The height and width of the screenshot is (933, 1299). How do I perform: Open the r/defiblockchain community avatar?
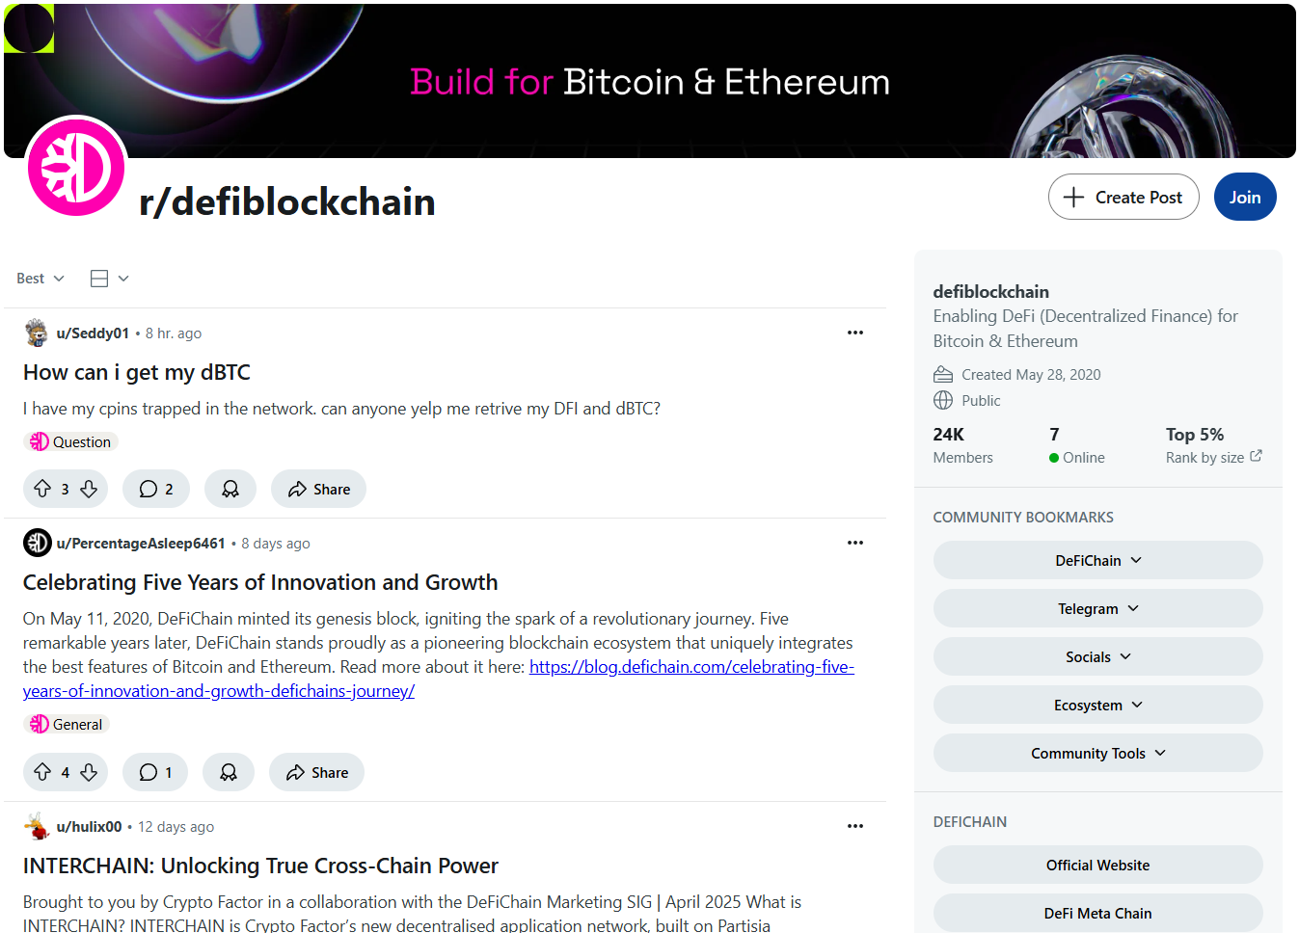click(76, 167)
